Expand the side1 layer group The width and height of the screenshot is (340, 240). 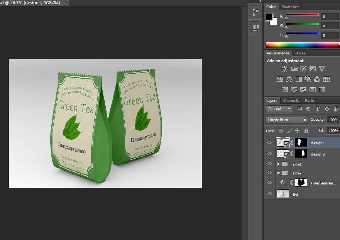click(x=278, y=164)
